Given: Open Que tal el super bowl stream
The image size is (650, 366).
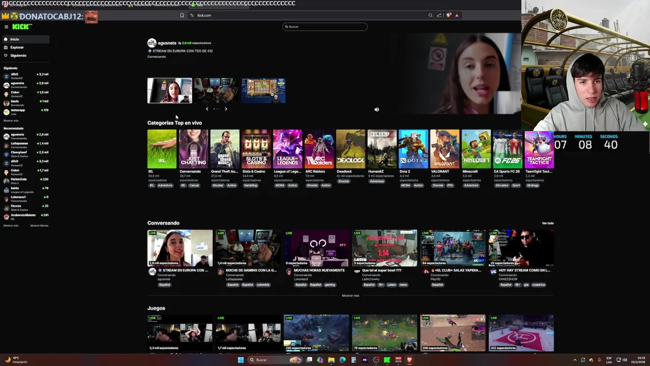Looking at the screenshot, I should (384, 248).
